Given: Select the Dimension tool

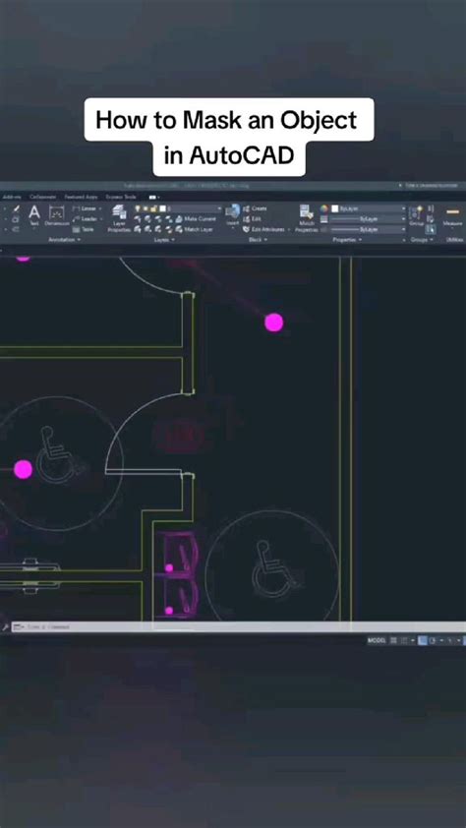Looking at the screenshot, I should (55, 216).
